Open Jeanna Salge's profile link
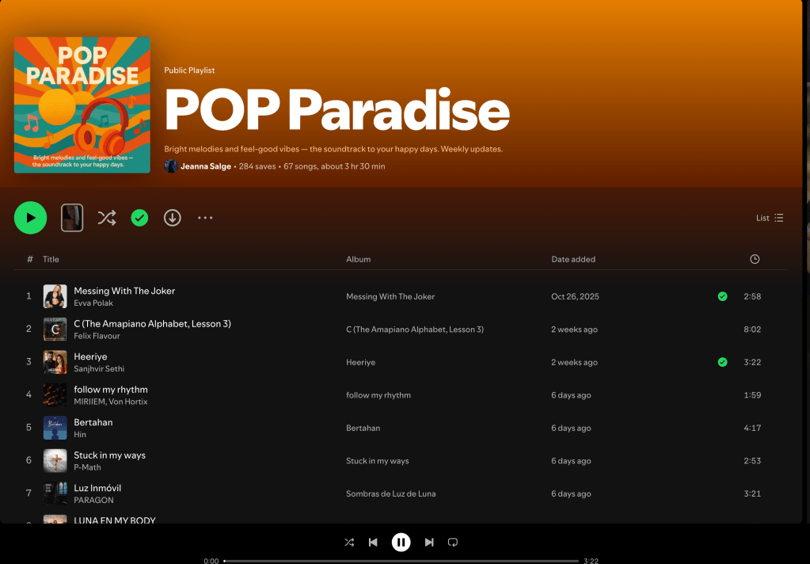The image size is (810, 564). (x=206, y=166)
